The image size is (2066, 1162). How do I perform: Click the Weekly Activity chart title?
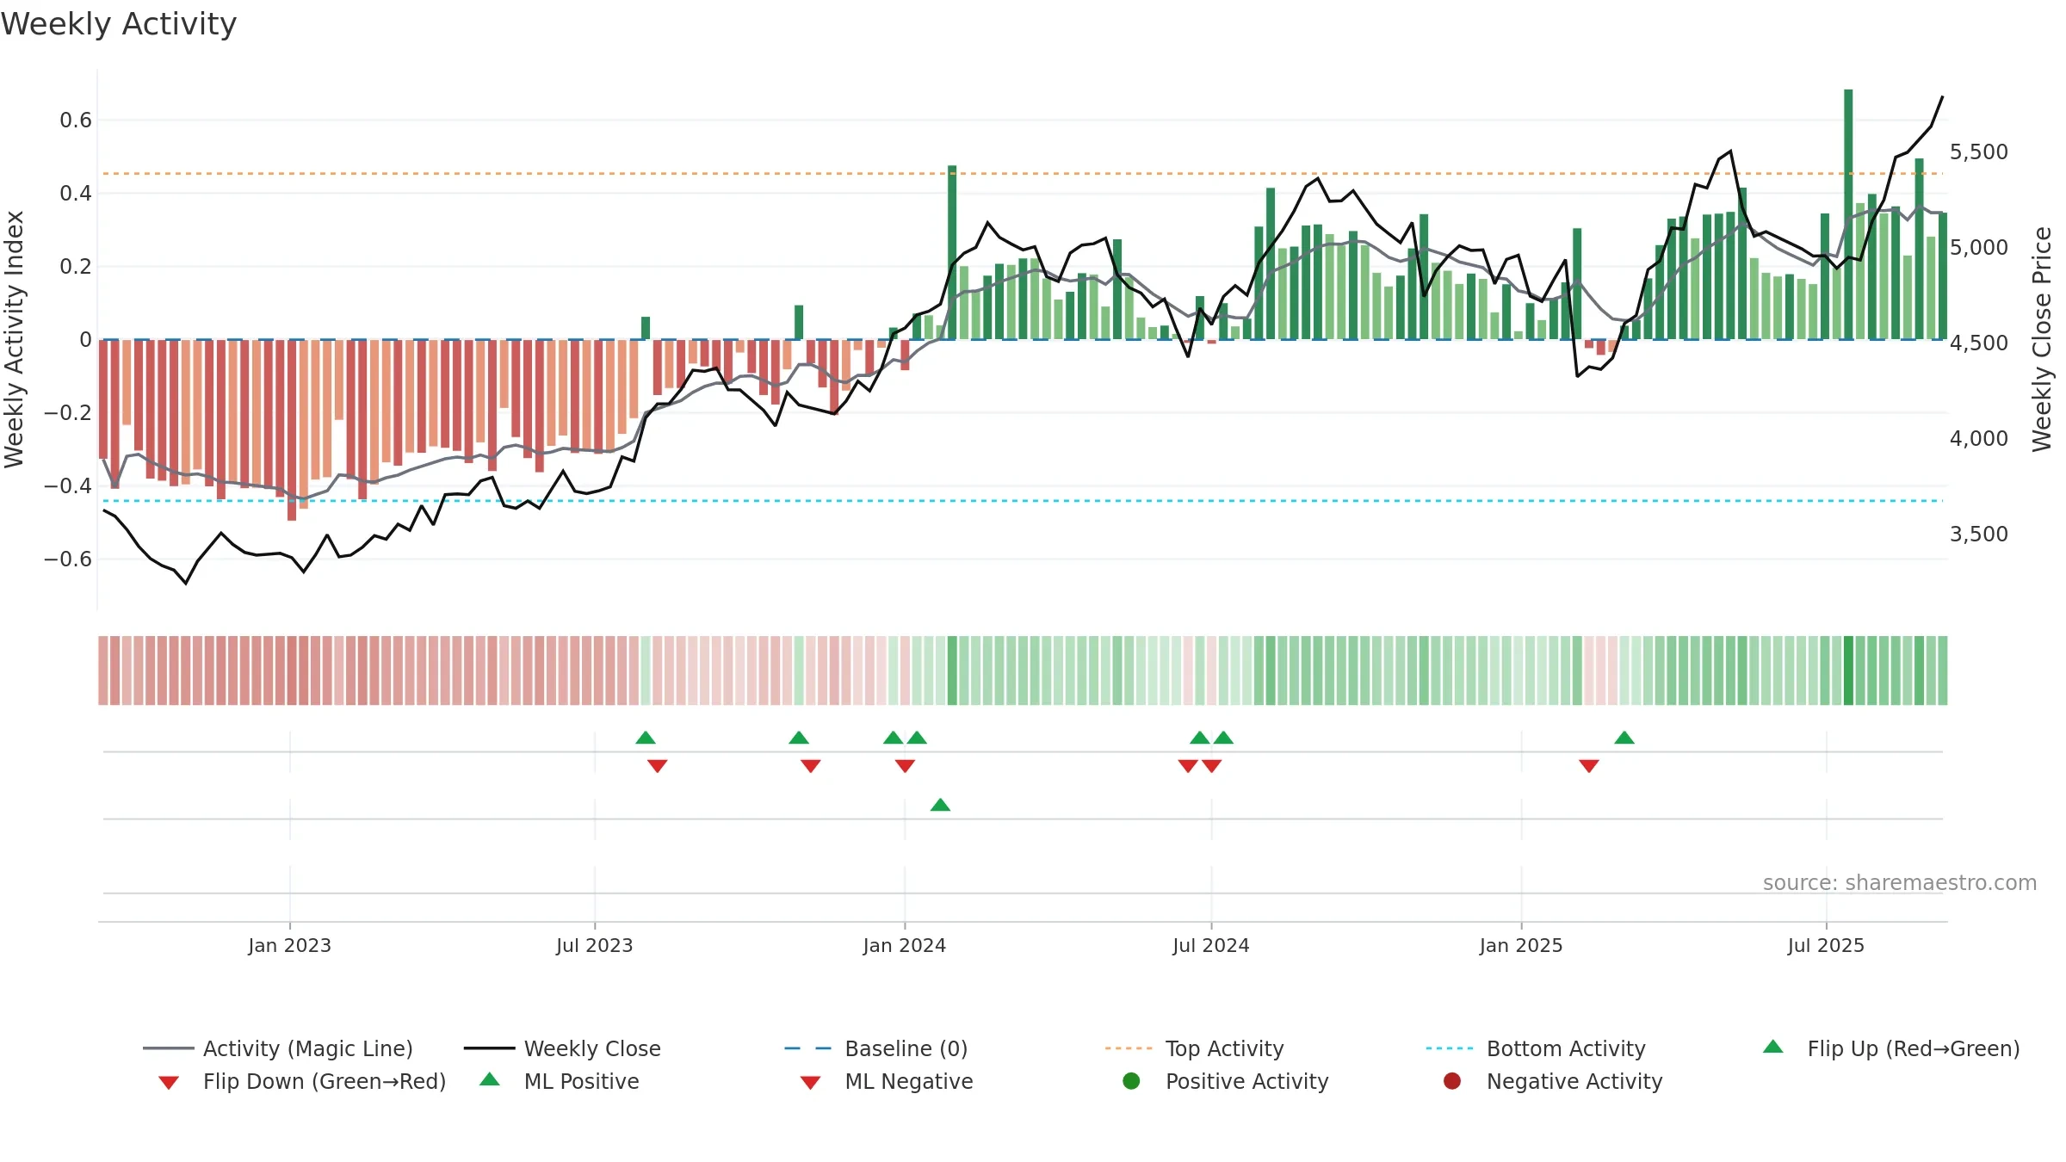coord(119,24)
